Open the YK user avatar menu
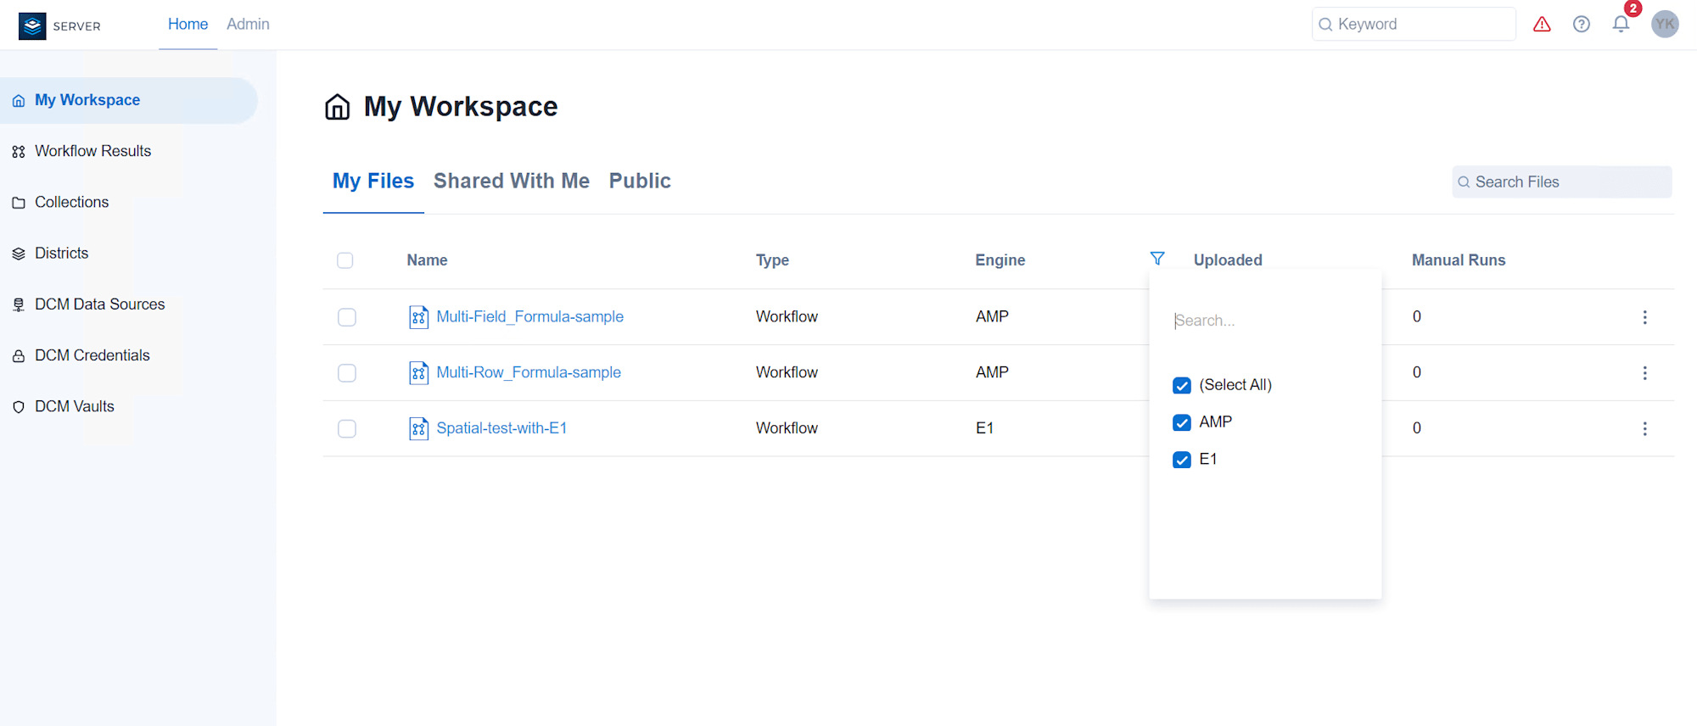The image size is (1697, 726). coord(1665,24)
